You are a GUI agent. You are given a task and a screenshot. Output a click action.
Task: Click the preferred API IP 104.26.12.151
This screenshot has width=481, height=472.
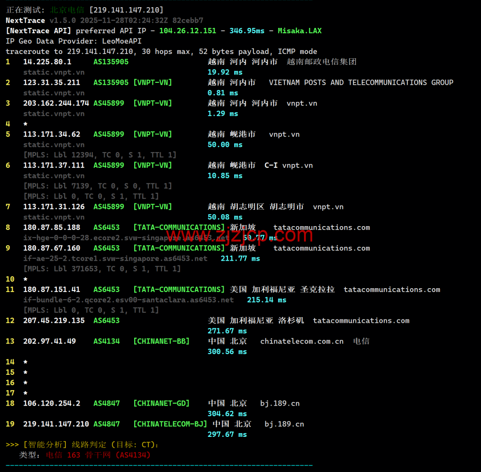click(x=188, y=31)
